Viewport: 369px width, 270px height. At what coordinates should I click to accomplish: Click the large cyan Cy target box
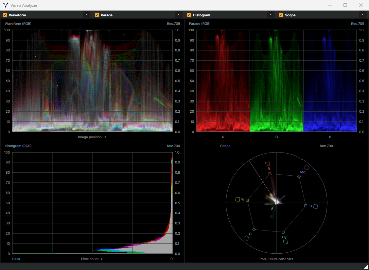[x=285, y=242]
